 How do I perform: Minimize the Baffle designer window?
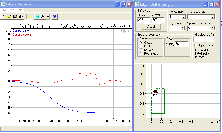click(x=205, y=4)
